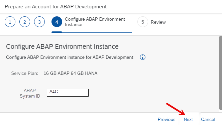Go to wizard step 3 circle
This screenshot has width=222, height=125.
pyautogui.click(x=39, y=22)
